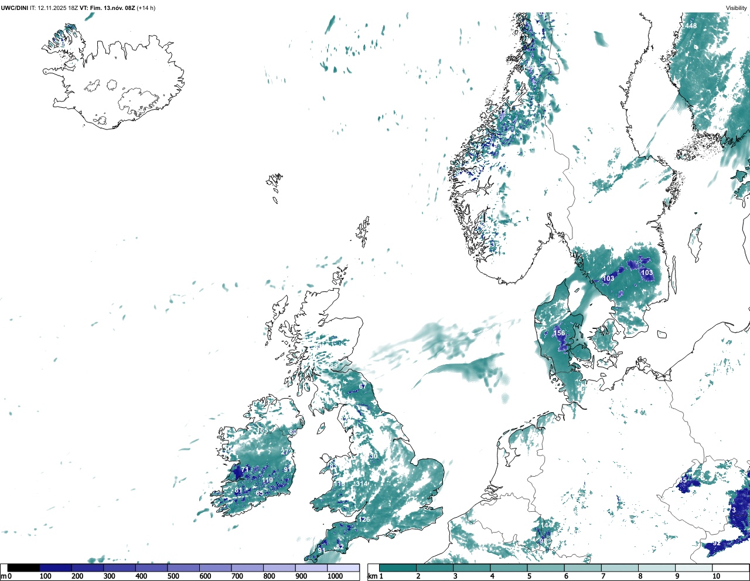The width and height of the screenshot is (750, 581).
Task: Click the 5–6 km teal legend swatch
Action: [546, 568]
